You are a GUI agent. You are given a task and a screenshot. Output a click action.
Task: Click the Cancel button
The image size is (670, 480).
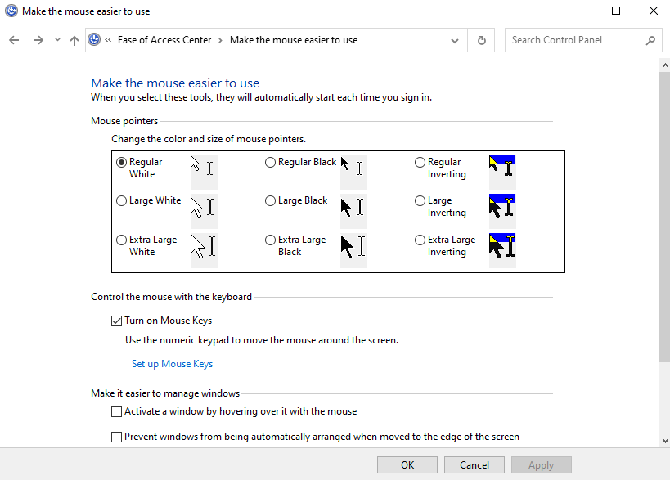click(x=474, y=465)
